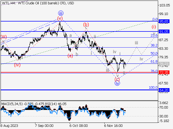Click the red (c) wave label
Screen dimensions: 173x129
point(117,79)
